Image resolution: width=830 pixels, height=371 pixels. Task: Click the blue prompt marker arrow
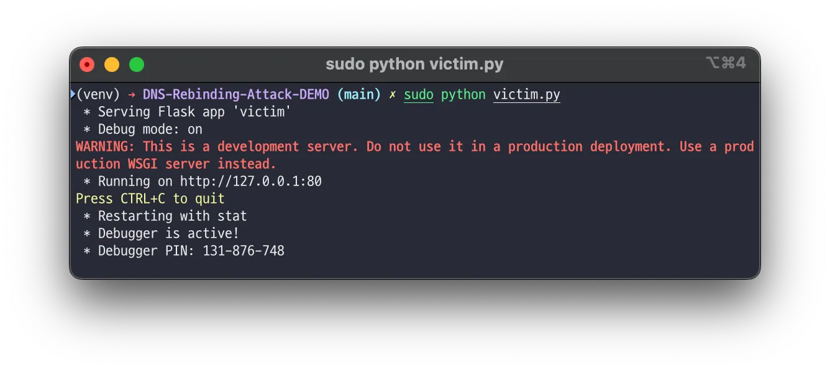tap(73, 94)
